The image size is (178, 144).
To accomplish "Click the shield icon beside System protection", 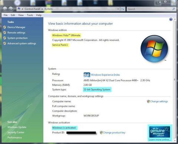I will 5,38.
